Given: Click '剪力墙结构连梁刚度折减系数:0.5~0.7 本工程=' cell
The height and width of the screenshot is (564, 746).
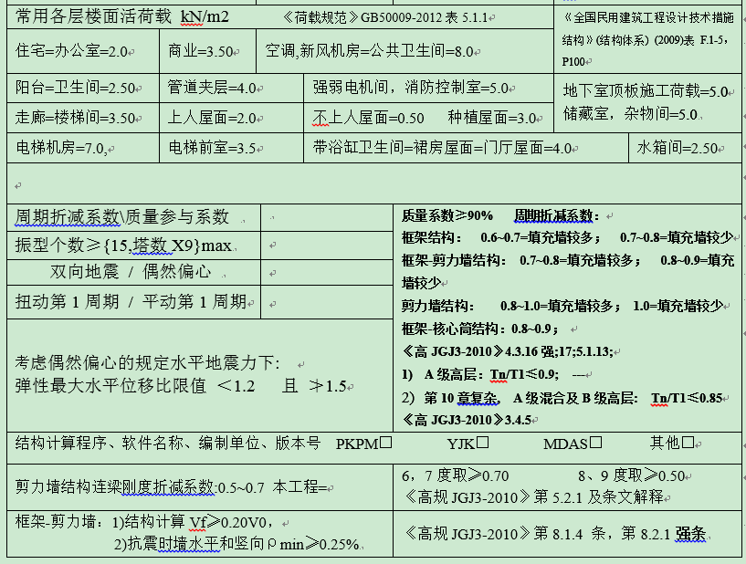Looking at the screenshot, I should (x=200, y=487).
